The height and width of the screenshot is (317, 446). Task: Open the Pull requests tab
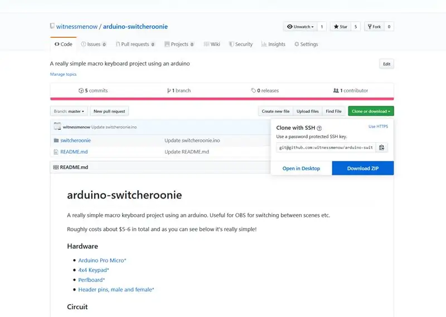click(x=135, y=44)
